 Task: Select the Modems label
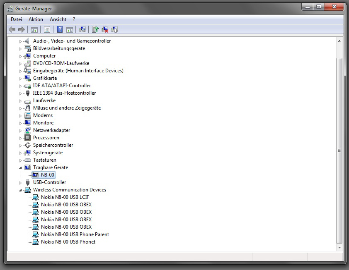click(43, 115)
